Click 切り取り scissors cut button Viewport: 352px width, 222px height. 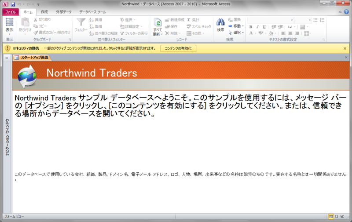(x=42, y=19)
